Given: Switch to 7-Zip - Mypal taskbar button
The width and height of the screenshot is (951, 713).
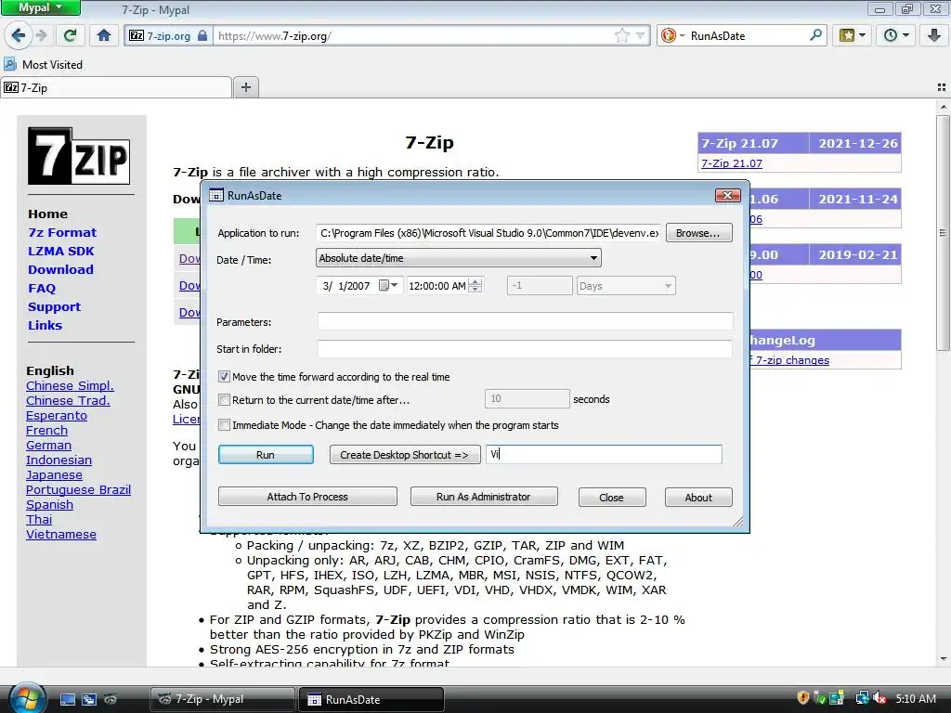Looking at the screenshot, I should (x=222, y=699).
